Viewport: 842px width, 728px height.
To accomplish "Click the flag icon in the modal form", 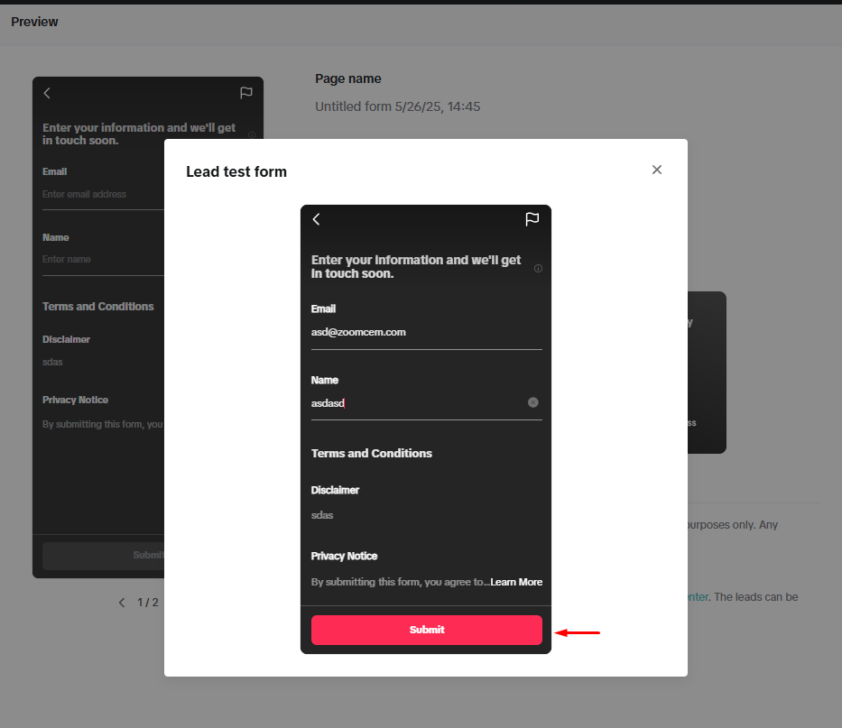I will 532,219.
